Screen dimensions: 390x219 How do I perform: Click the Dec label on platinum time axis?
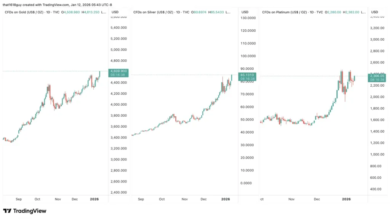316,199
